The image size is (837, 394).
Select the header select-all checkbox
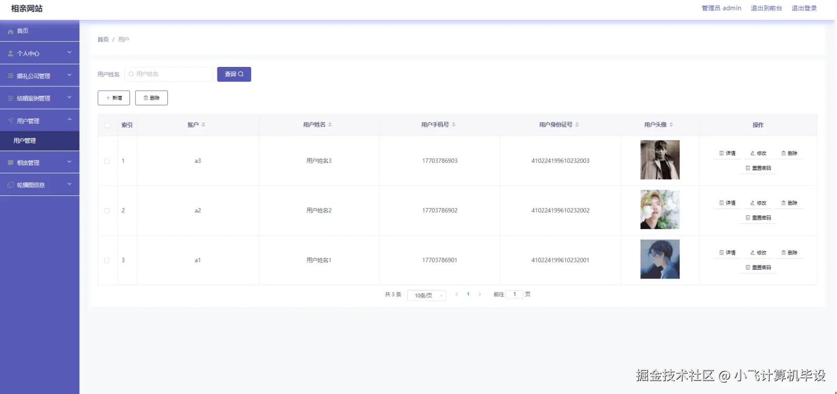point(107,125)
